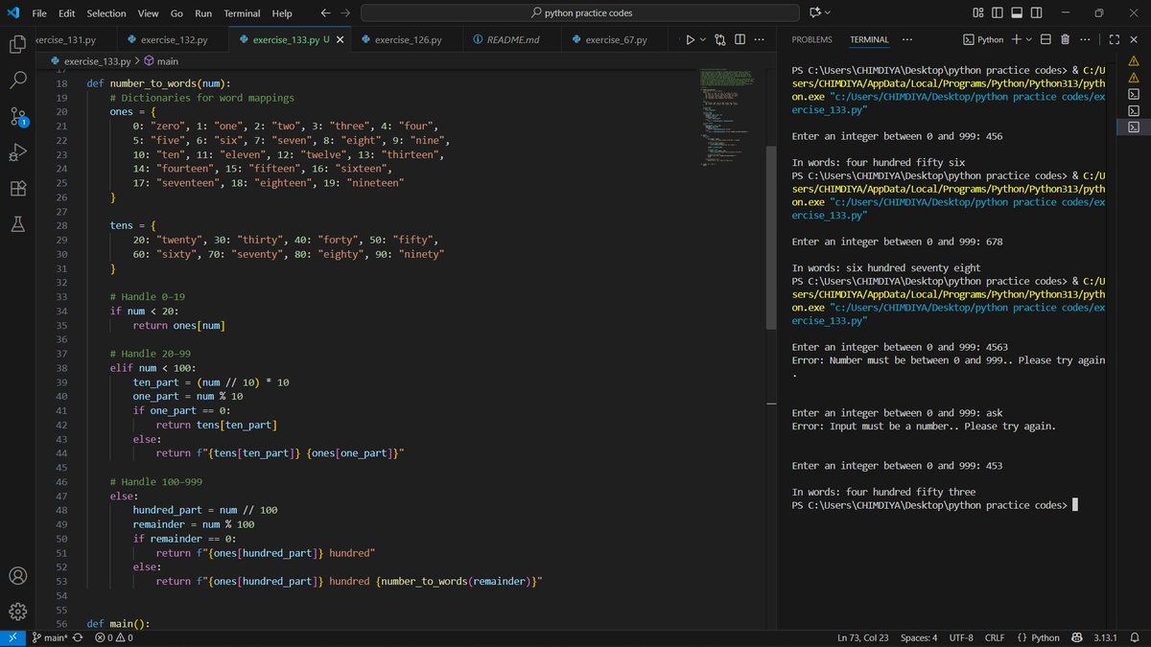Click the Run Python File play button
The height and width of the screenshot is (647, 1151).
[689, 40]
